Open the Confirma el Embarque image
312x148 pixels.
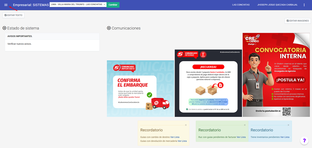[x=140, y=88]
